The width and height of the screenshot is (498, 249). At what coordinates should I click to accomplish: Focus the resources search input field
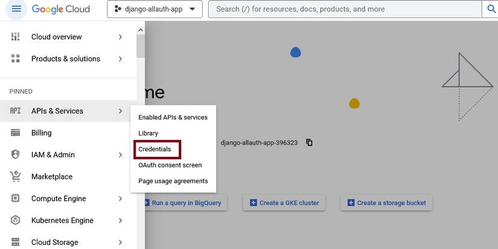pos(344,9)
